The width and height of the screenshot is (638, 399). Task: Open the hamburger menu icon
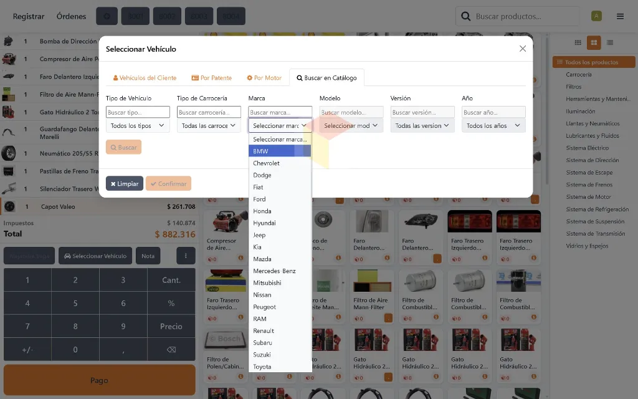pyautogui.click(x=620, y=16)
